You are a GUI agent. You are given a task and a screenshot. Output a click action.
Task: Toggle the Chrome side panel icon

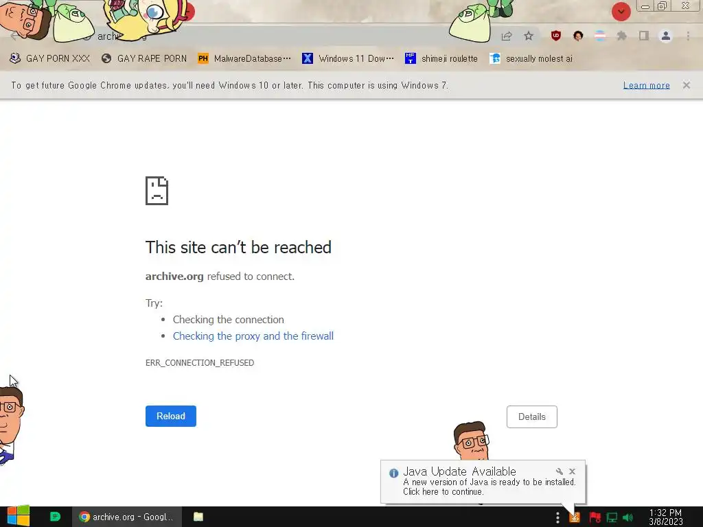[644, 36]
